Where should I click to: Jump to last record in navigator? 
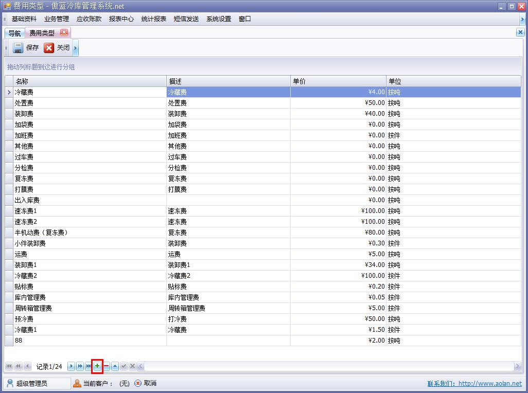tap(89, 366)
